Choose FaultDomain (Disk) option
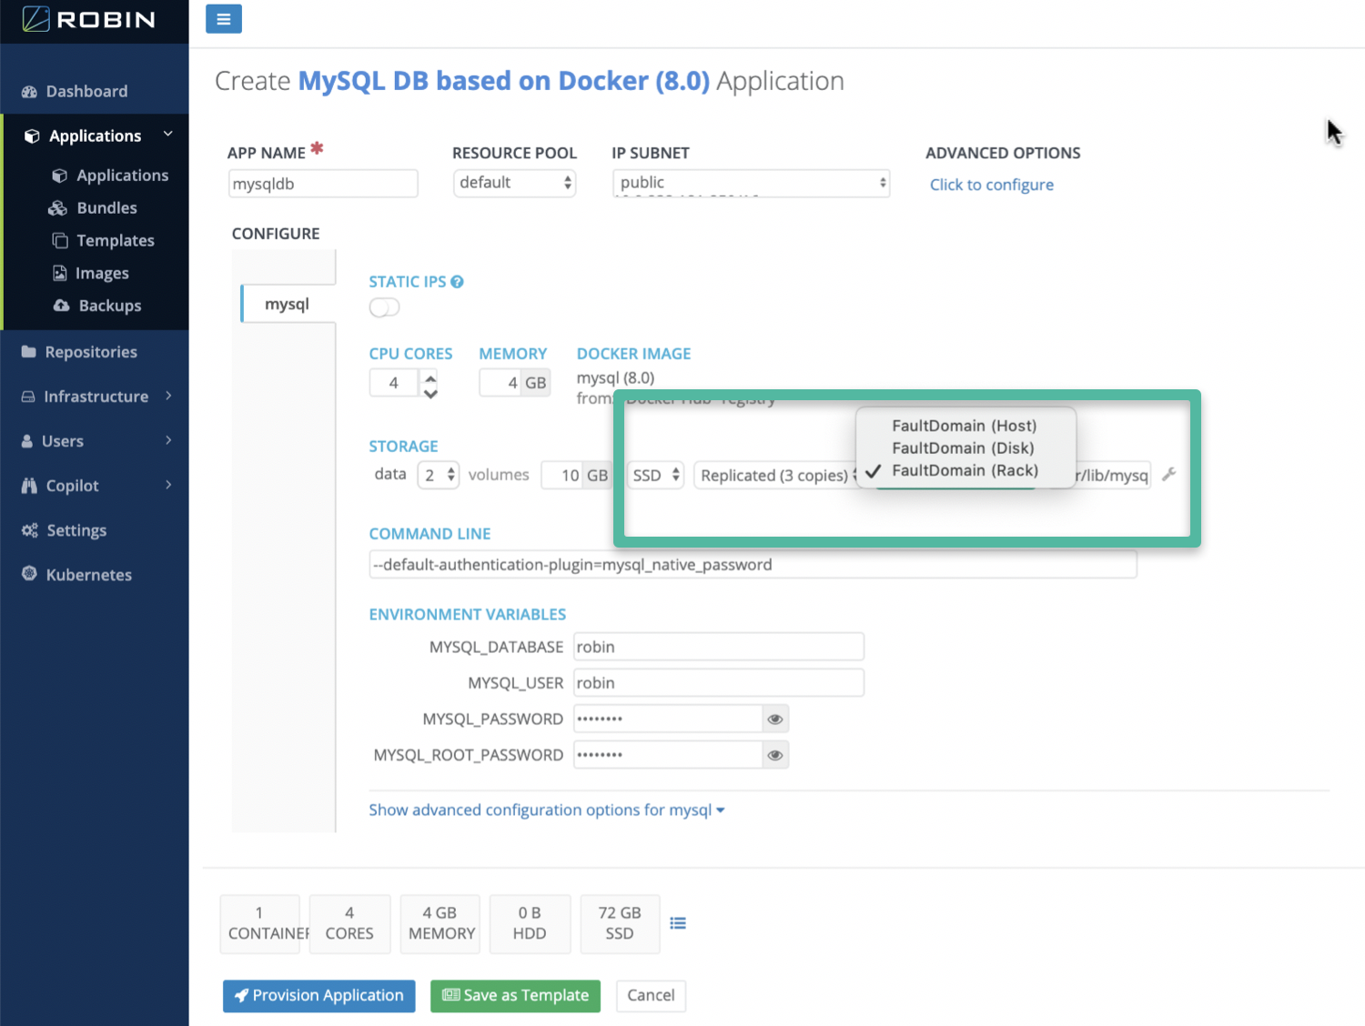The image size is (1365, 1026). [x=965, y=448]
